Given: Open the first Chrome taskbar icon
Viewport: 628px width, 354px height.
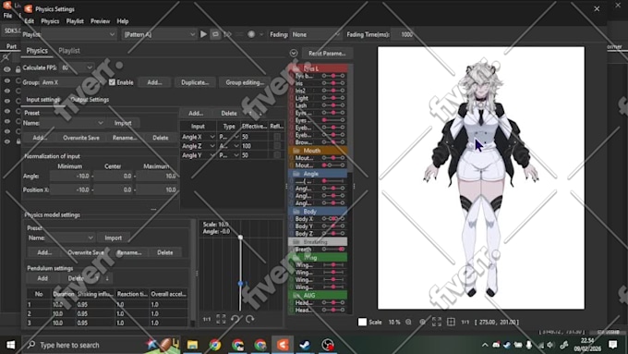Looking at the screenshot, I should 215,345.
